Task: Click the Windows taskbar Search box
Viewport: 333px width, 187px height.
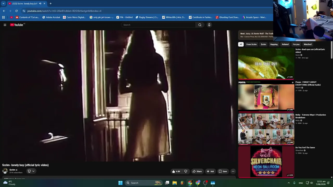Action: pos(144,183)
